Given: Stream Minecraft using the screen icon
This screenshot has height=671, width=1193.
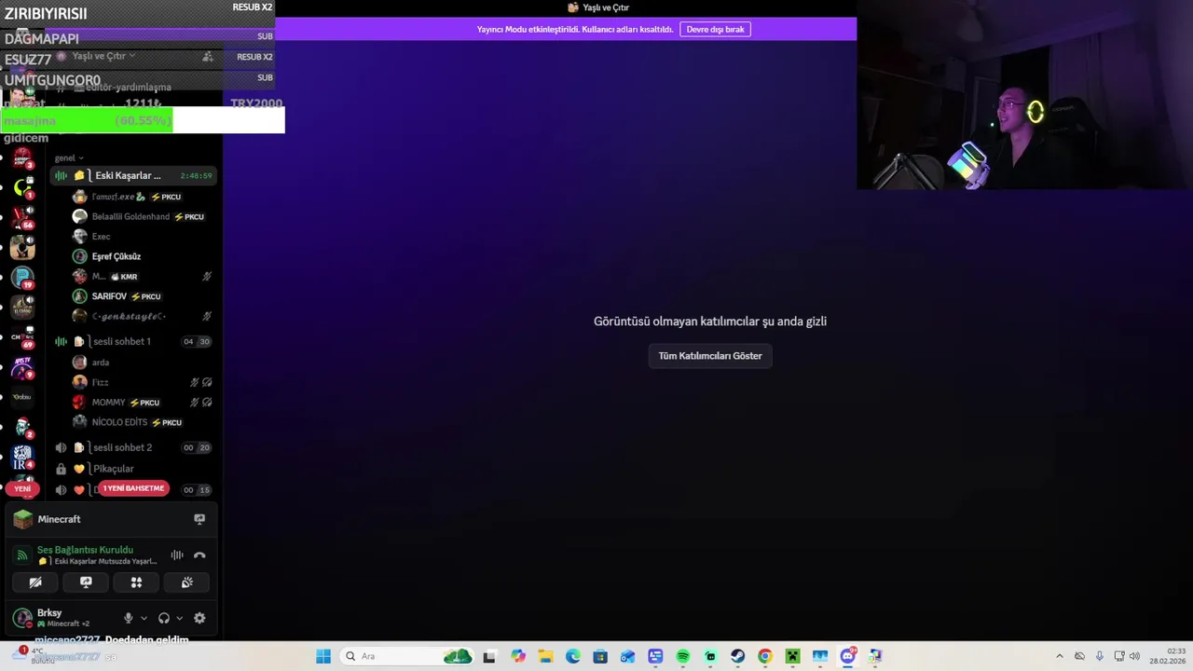Looking at the screenshot, I should [x=199, y=519].
